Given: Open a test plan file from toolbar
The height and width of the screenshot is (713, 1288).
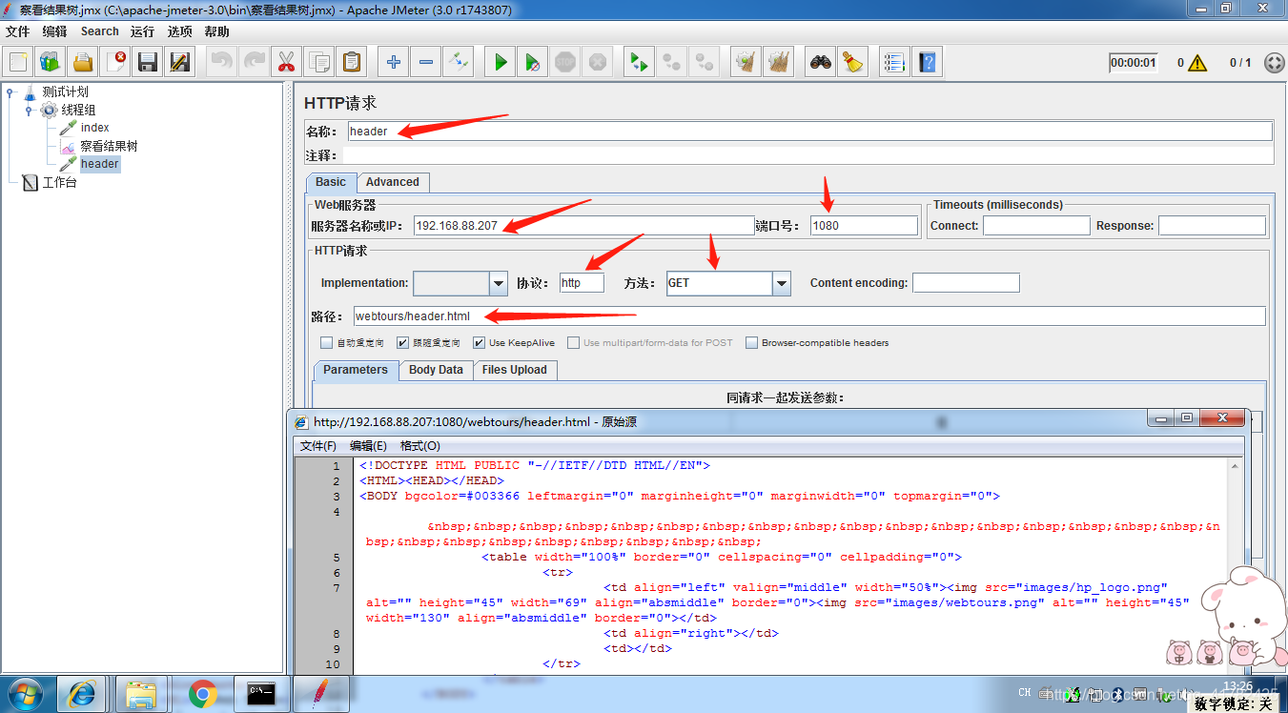Looking at the screenshot, I should tap(83, 63).
